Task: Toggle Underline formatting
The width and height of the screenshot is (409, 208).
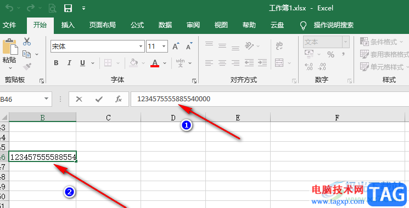Action: pos(83,62)
